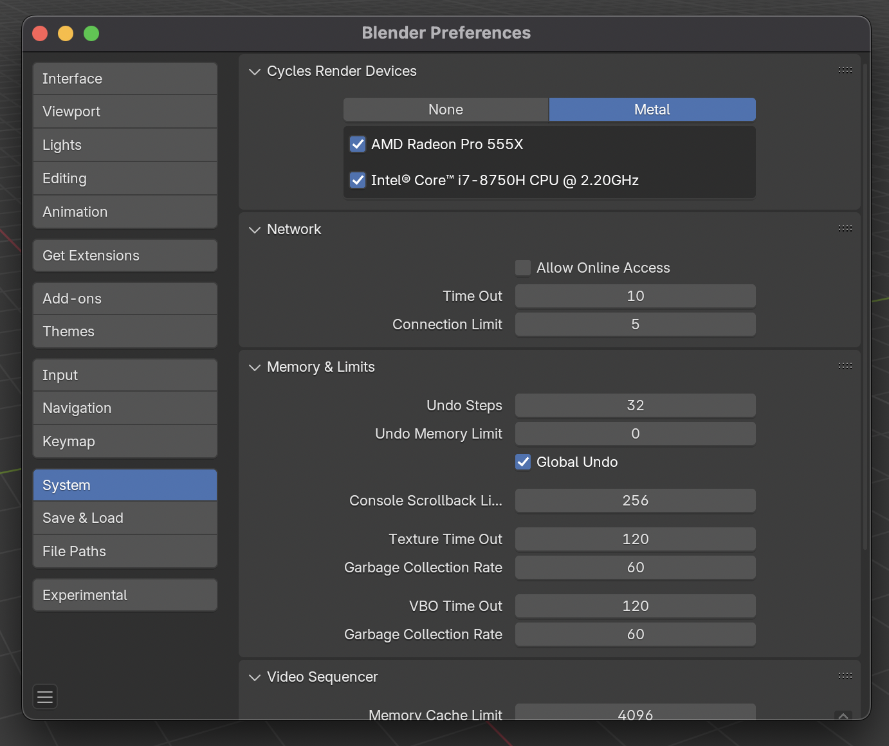Click the scroll-up arrow at bottom right
The image size is (889, 746).
click(843, 715)
